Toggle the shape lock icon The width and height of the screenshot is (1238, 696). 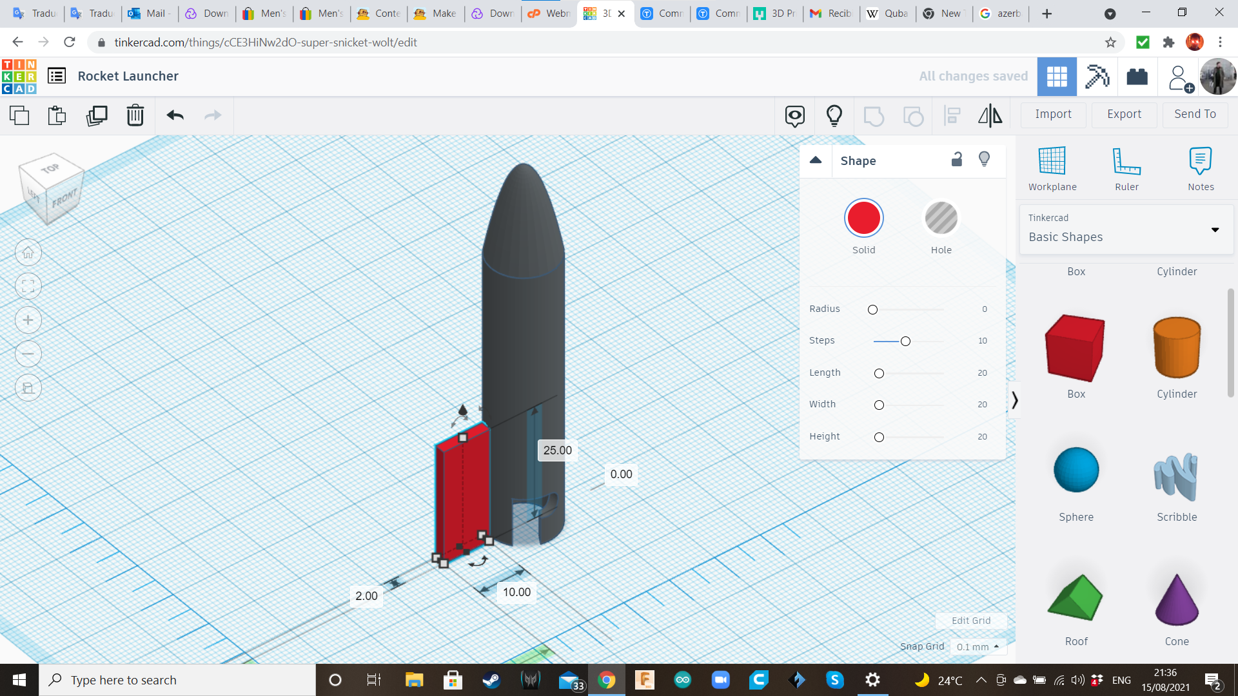pos(957,160)
